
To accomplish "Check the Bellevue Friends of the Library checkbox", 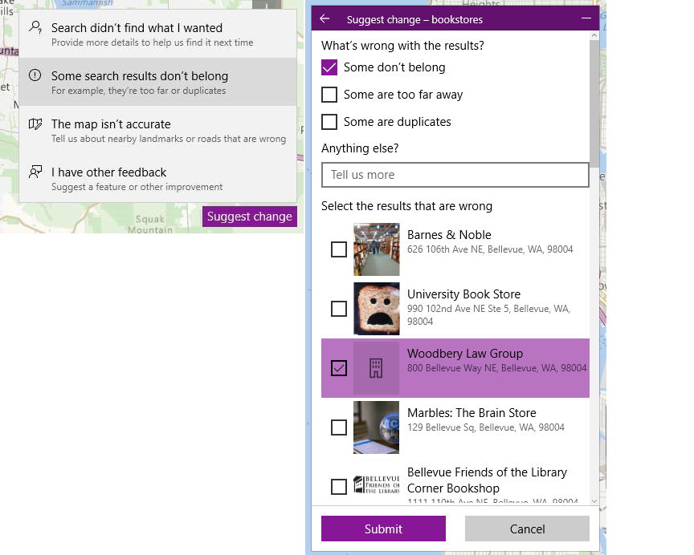I will pyautogui.click(x=339, y=487).
